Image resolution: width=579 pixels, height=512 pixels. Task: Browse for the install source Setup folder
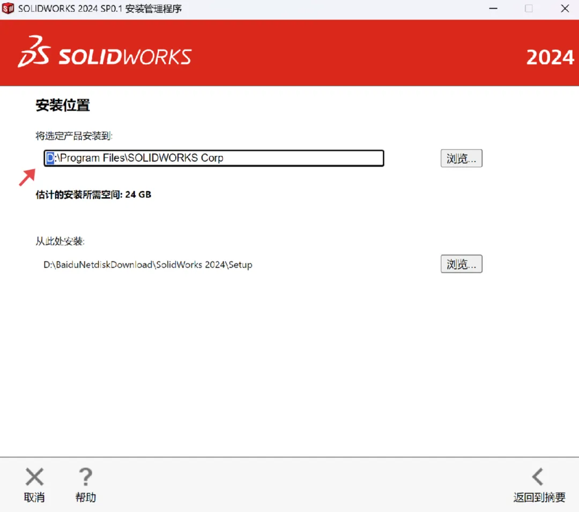(461, 263)
